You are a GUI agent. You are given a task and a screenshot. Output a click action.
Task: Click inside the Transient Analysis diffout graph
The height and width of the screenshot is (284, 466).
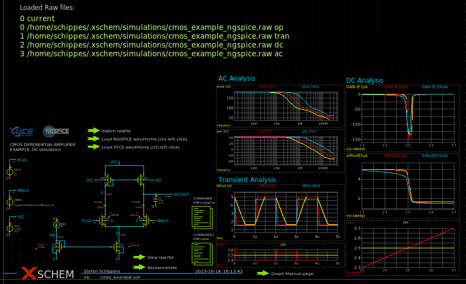pyautogui.click(x=286, y=211)
